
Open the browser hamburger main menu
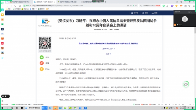point(194,6)
